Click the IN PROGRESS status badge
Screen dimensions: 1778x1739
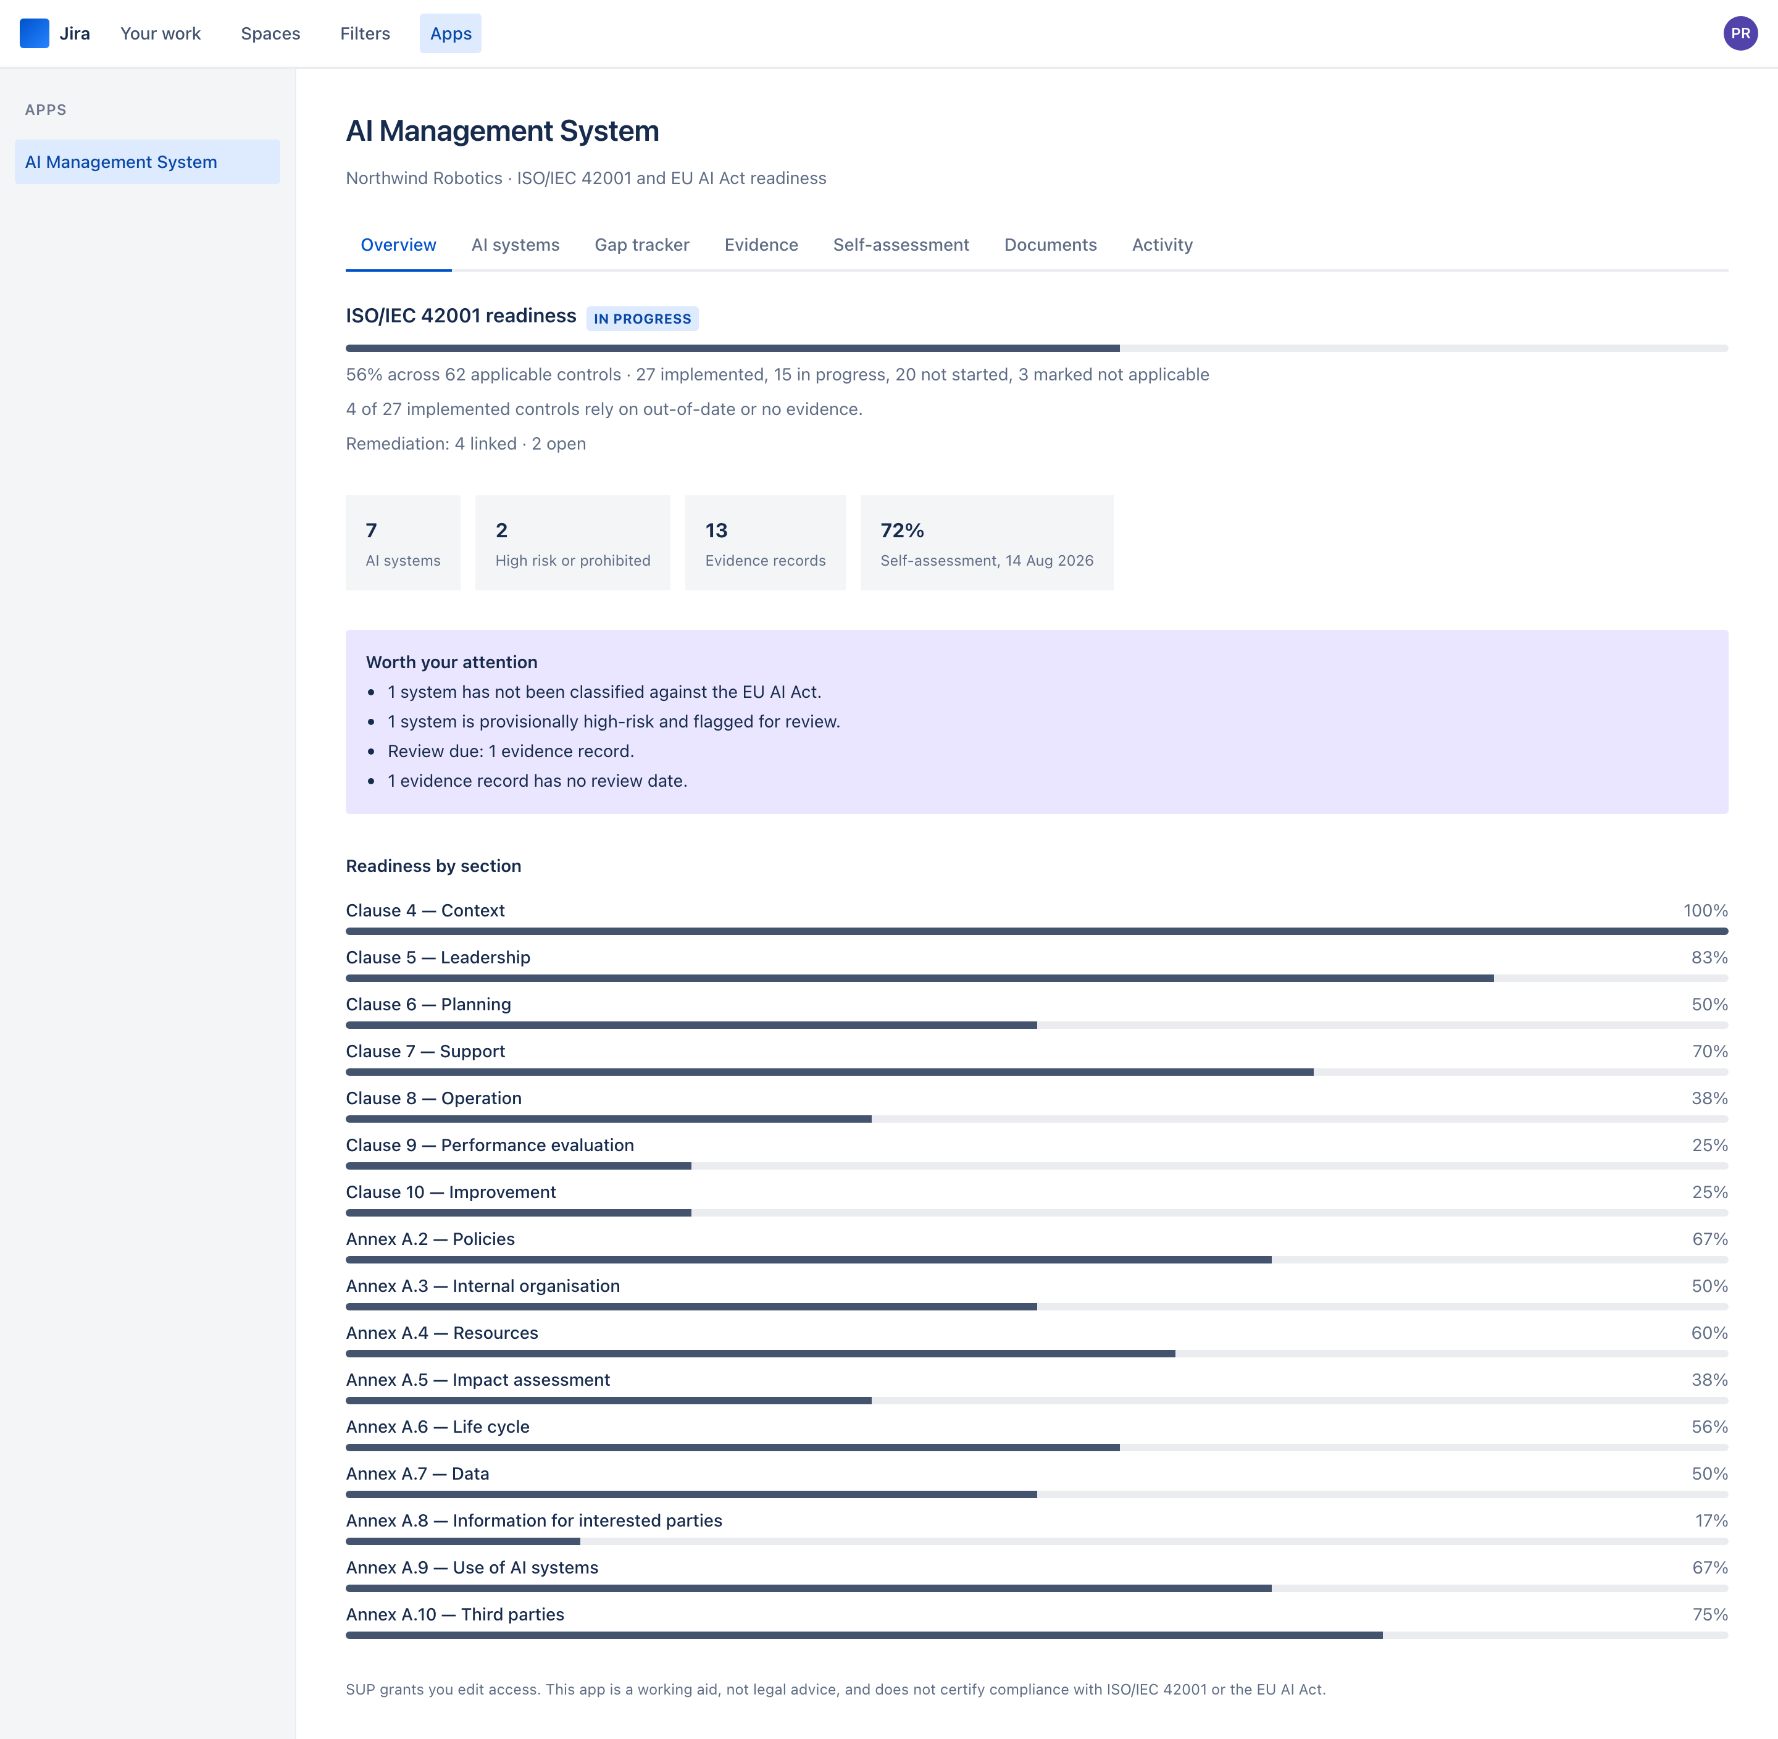pos(642,319)
